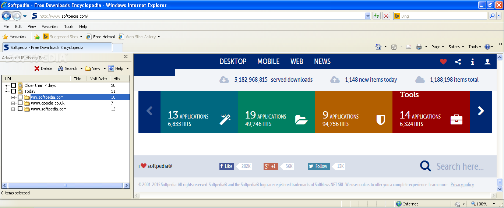Expand the www.softpedia.com tree node
Screen dimensions: 504x208
point(13,109)
